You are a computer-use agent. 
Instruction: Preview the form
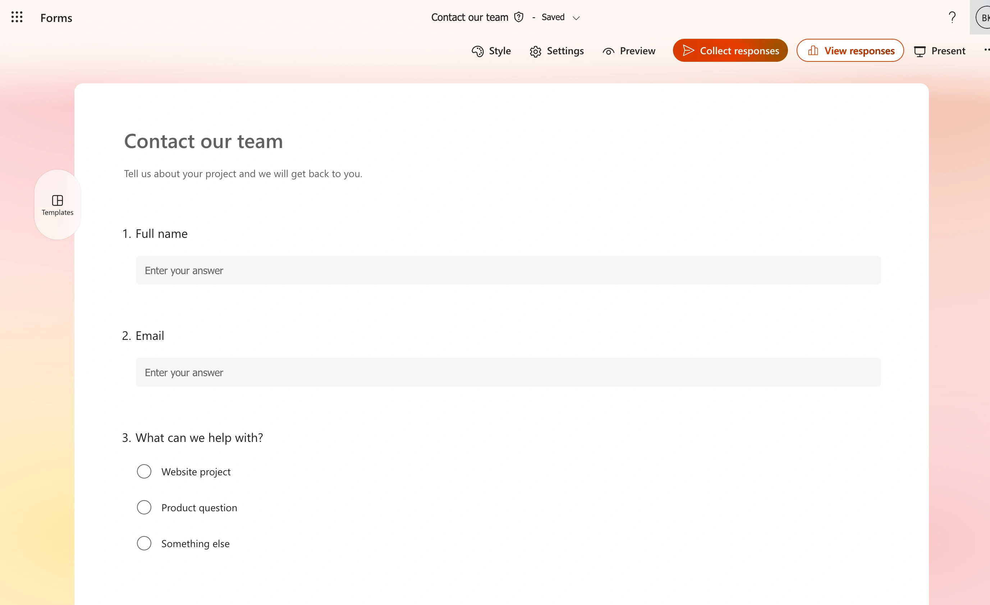point(629,51)
